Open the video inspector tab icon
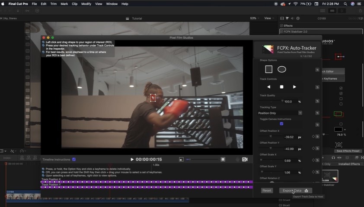The height and width of the screenshot is (207, 364). click(282, 18)
